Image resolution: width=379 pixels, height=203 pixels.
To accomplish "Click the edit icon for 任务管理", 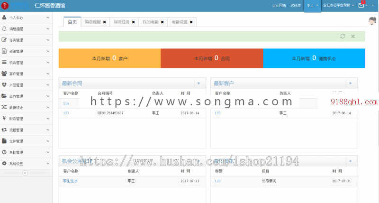I will pyautogui.click(x=4, y=40).
